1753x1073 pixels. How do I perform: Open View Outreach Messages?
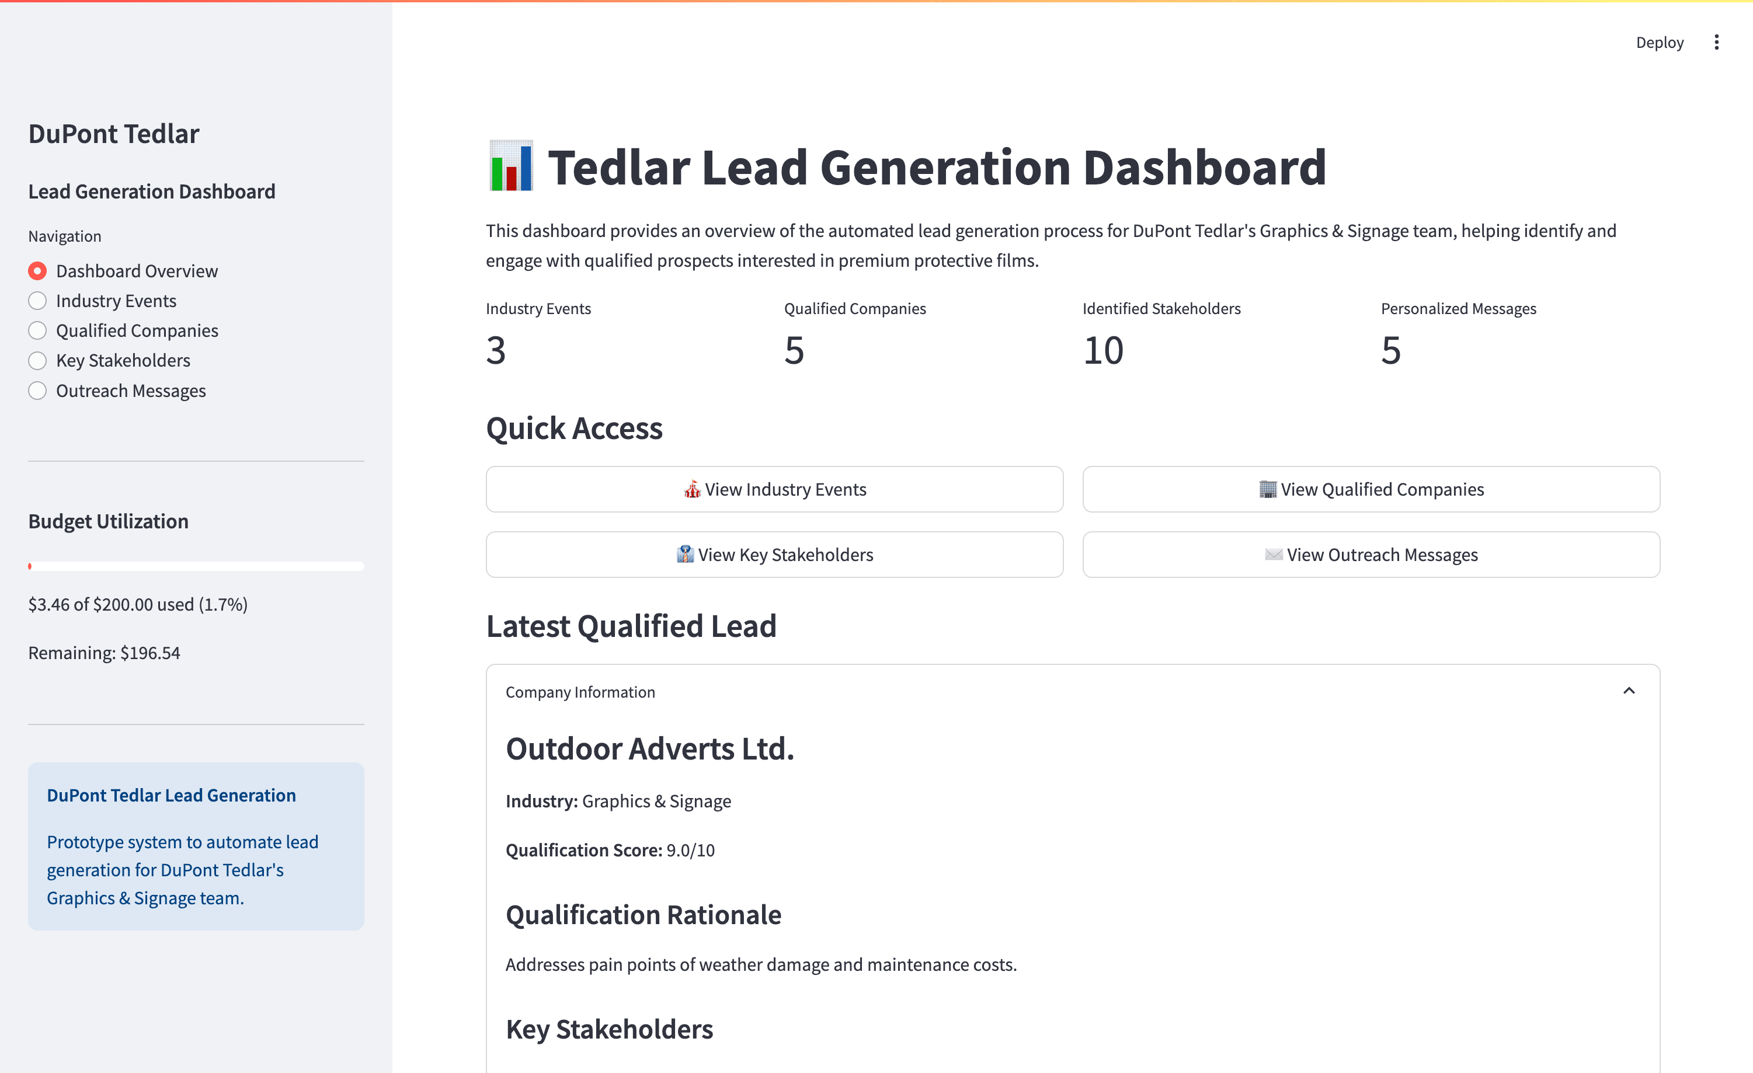pyautogui.click(x=1371, y=554)
